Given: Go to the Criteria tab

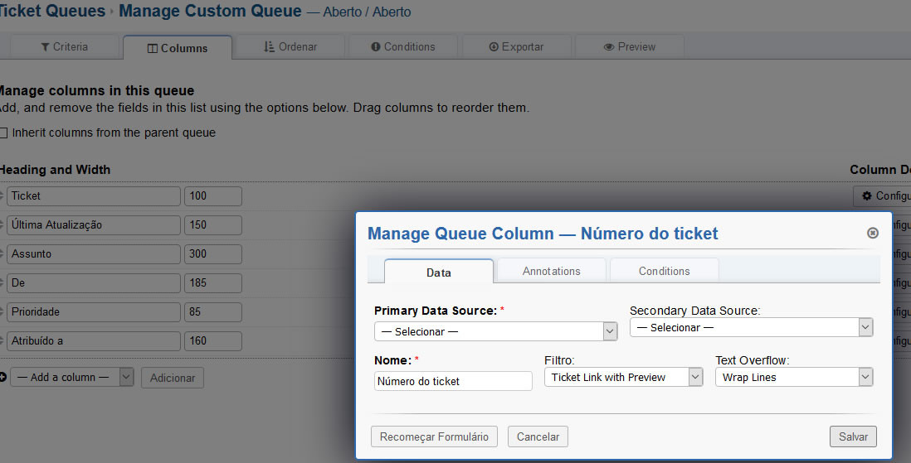Looking at the screenshot, I should point(64,47).
